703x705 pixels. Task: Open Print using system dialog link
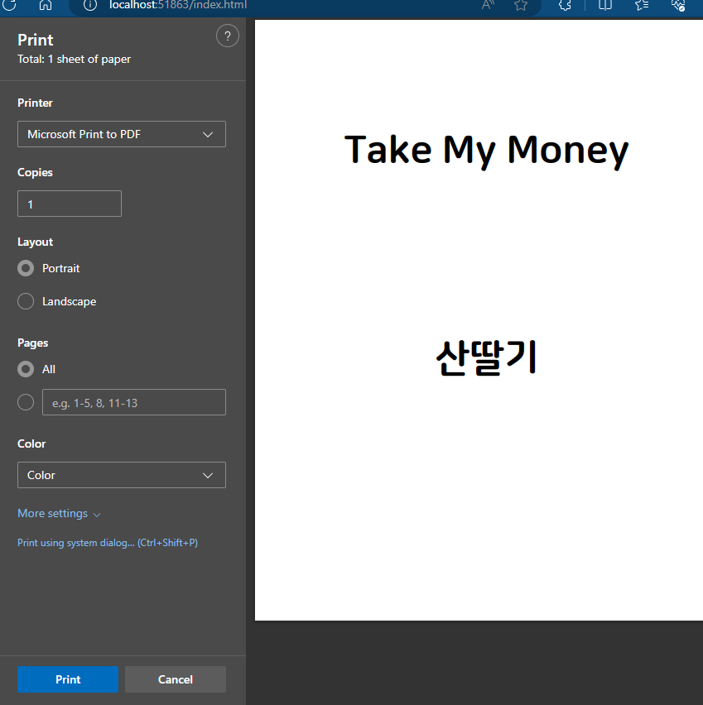(108, 543)
